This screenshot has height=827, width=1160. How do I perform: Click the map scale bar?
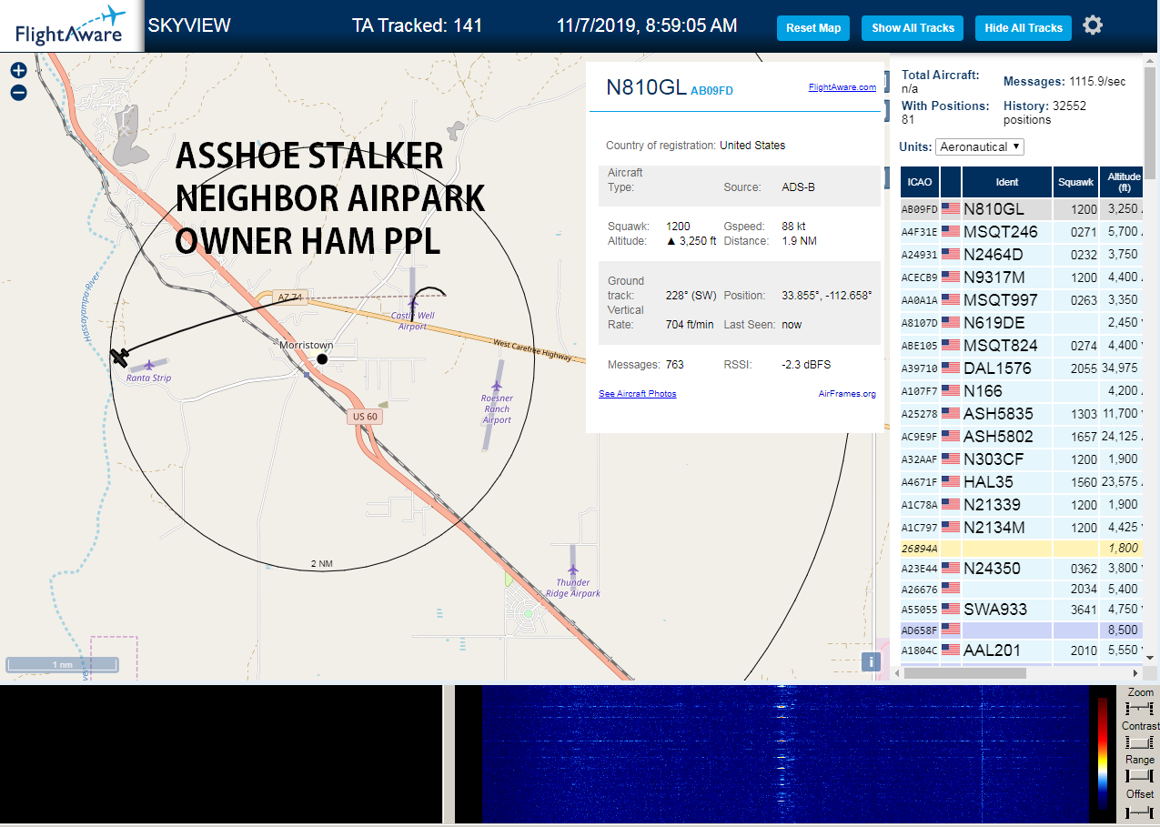click(62, 664)
